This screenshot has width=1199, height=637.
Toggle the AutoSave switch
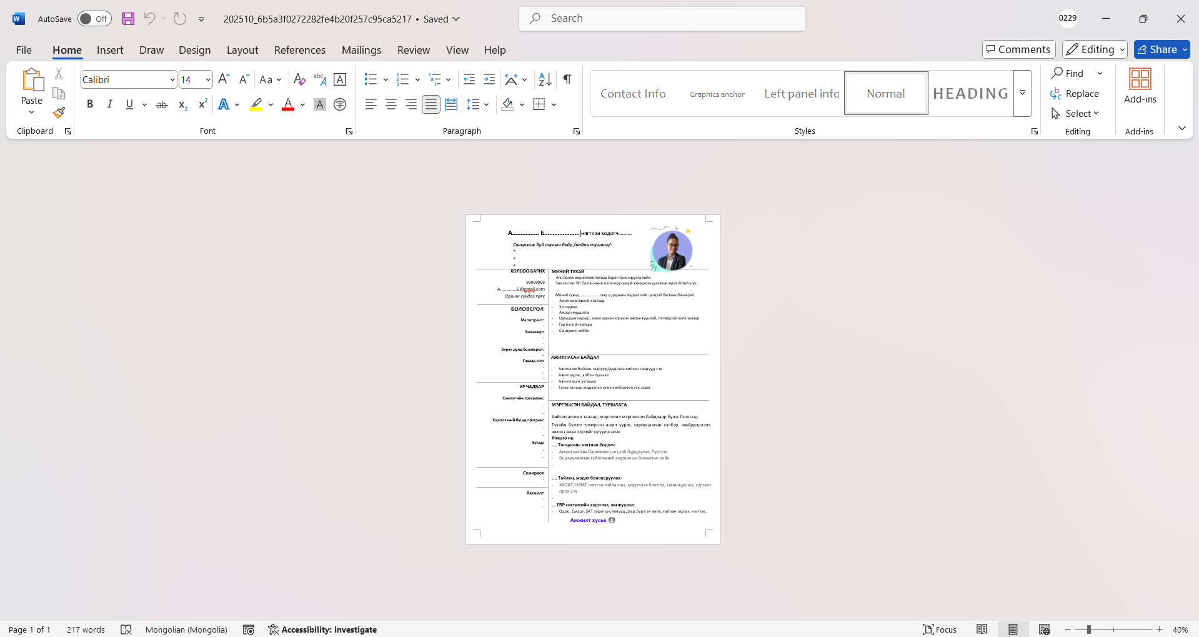(x=94, y=19)
